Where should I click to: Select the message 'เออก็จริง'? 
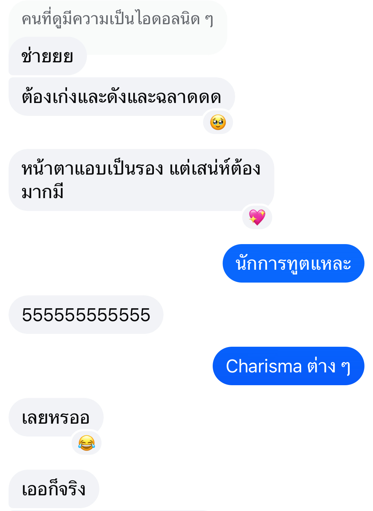pyautogui.click(x=54, y=489)
